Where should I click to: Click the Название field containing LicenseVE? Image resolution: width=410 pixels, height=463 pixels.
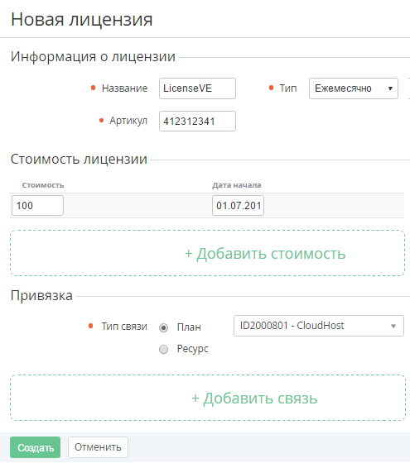197,88
